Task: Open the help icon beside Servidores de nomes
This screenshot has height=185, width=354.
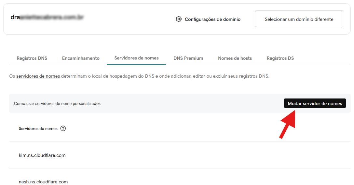Action: pos(63,128)
